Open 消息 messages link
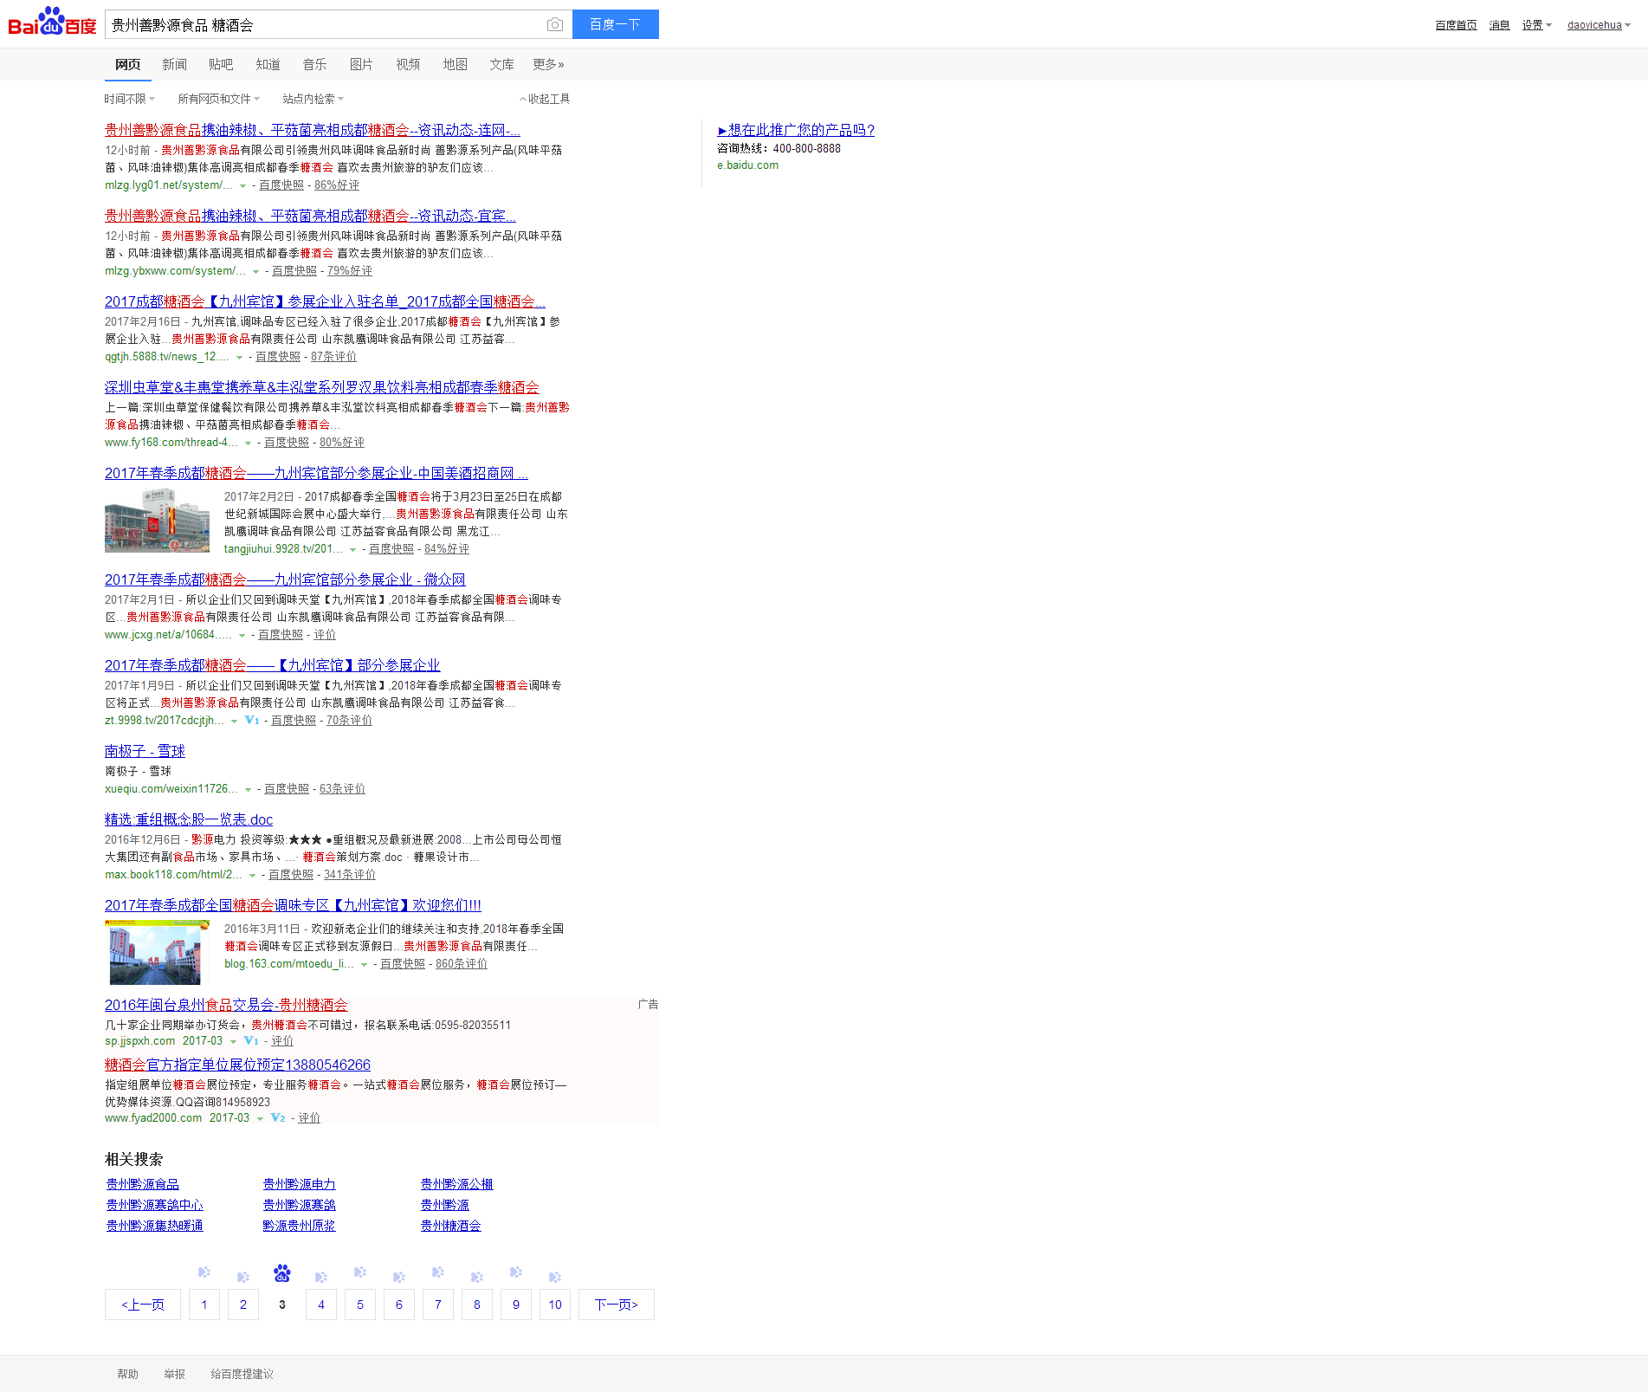Screen dimensions: 1648x1392 pyautogui.click(x=1499, y=25)
